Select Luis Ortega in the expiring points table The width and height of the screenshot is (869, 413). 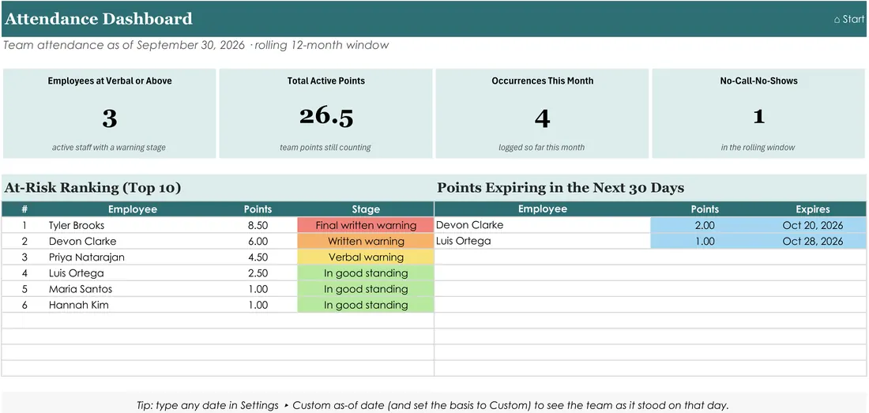point(463,242)
